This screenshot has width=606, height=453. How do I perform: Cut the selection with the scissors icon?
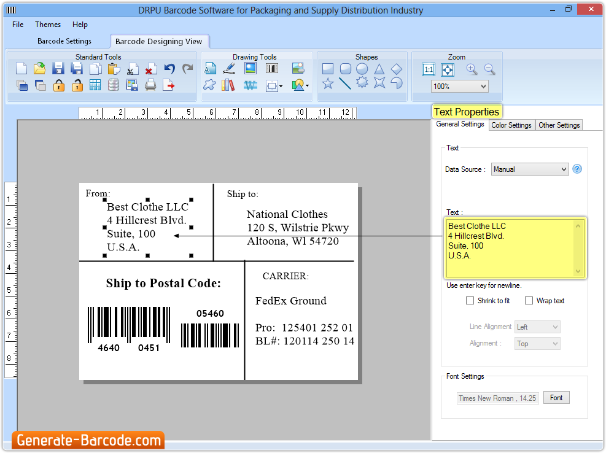[132, 69]
